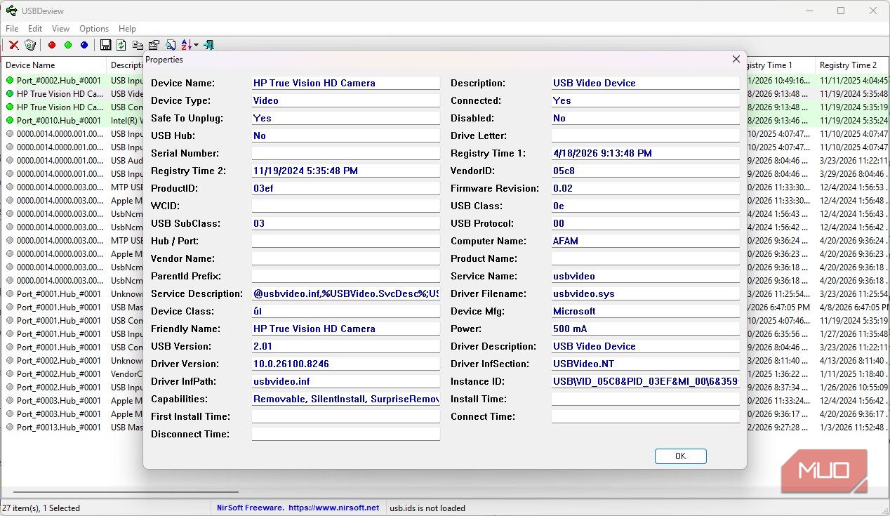Click the find magnifier toolbar icon
Screen dimensions: 890x516
point(171,45)
